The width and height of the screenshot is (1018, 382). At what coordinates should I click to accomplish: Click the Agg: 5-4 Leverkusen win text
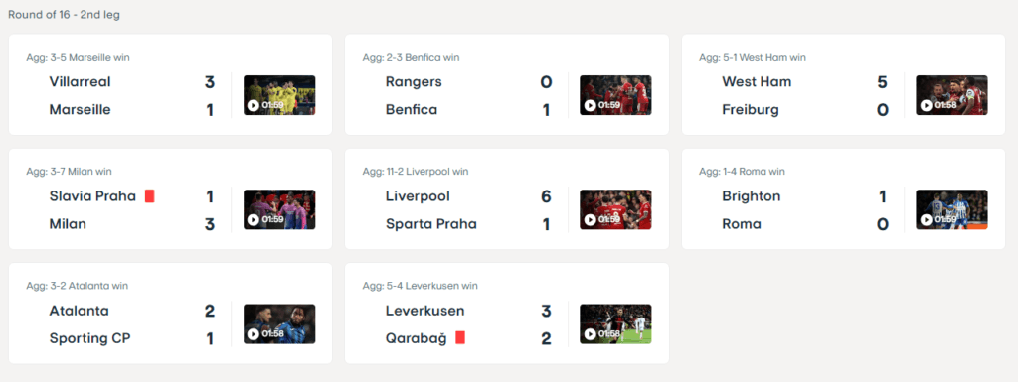(421, 286)
